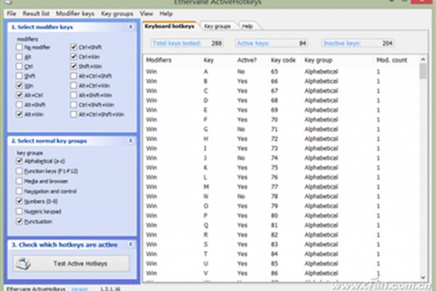
Task: Enable the Ctrl modifier checkbox
Action: coord(19,66)
